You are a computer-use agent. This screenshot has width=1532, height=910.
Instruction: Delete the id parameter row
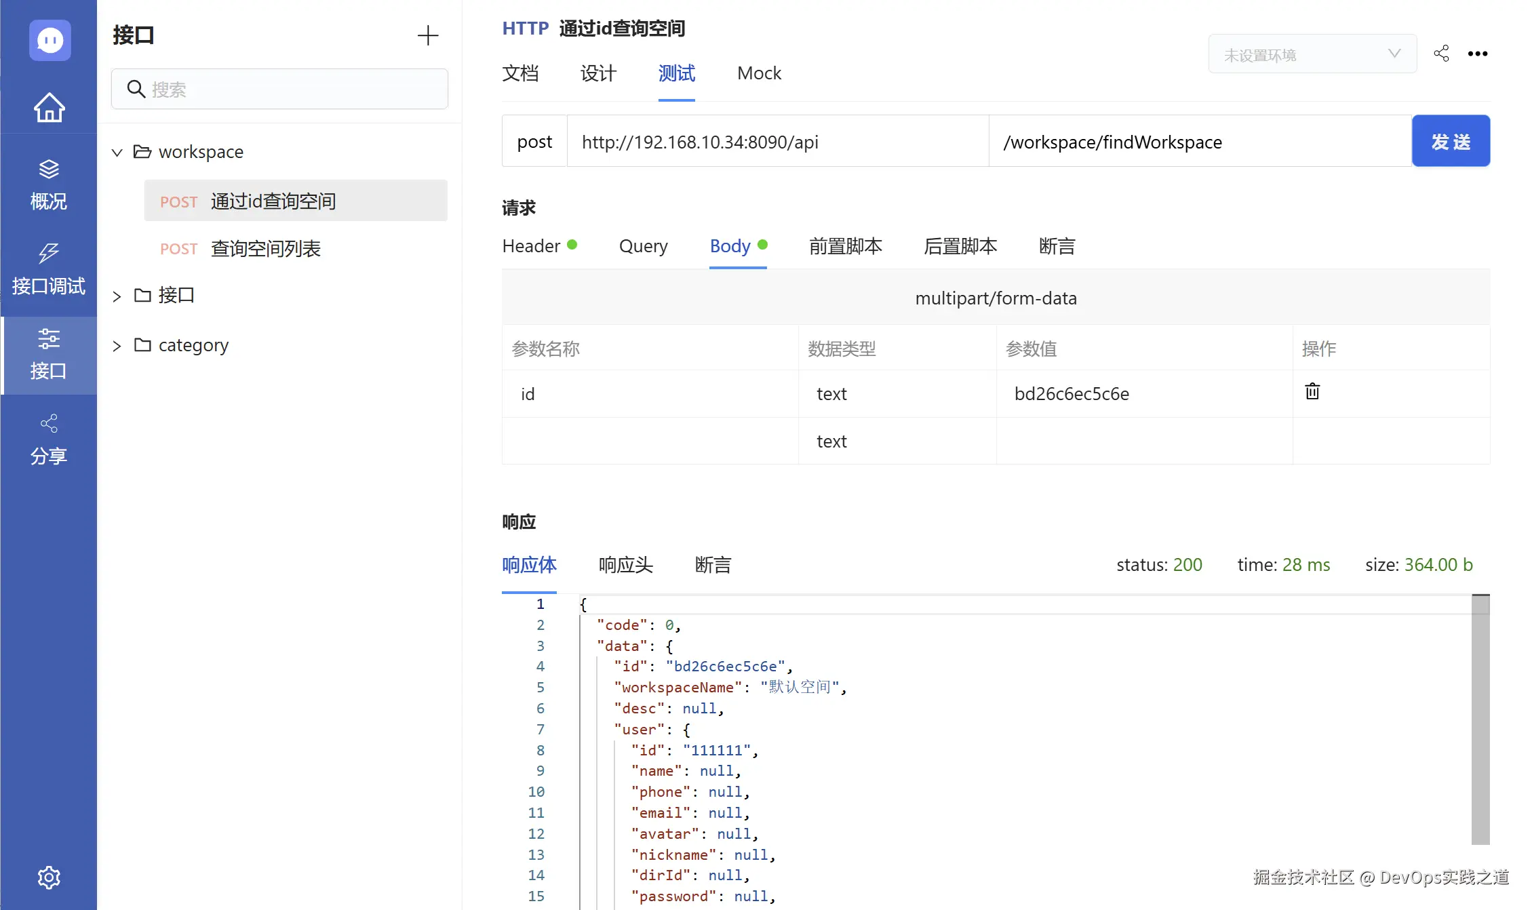[x=1312, y=392]
